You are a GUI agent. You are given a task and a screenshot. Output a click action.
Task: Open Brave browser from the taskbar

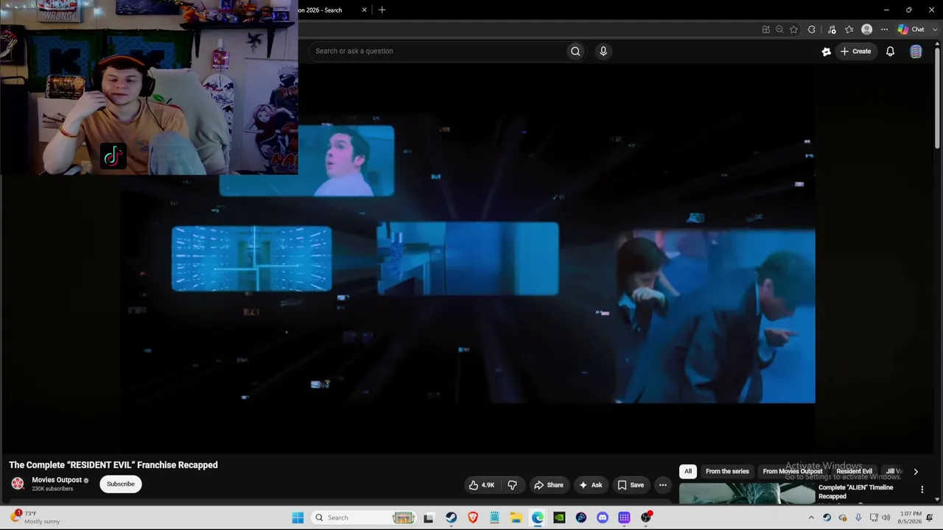pos(473,517)
